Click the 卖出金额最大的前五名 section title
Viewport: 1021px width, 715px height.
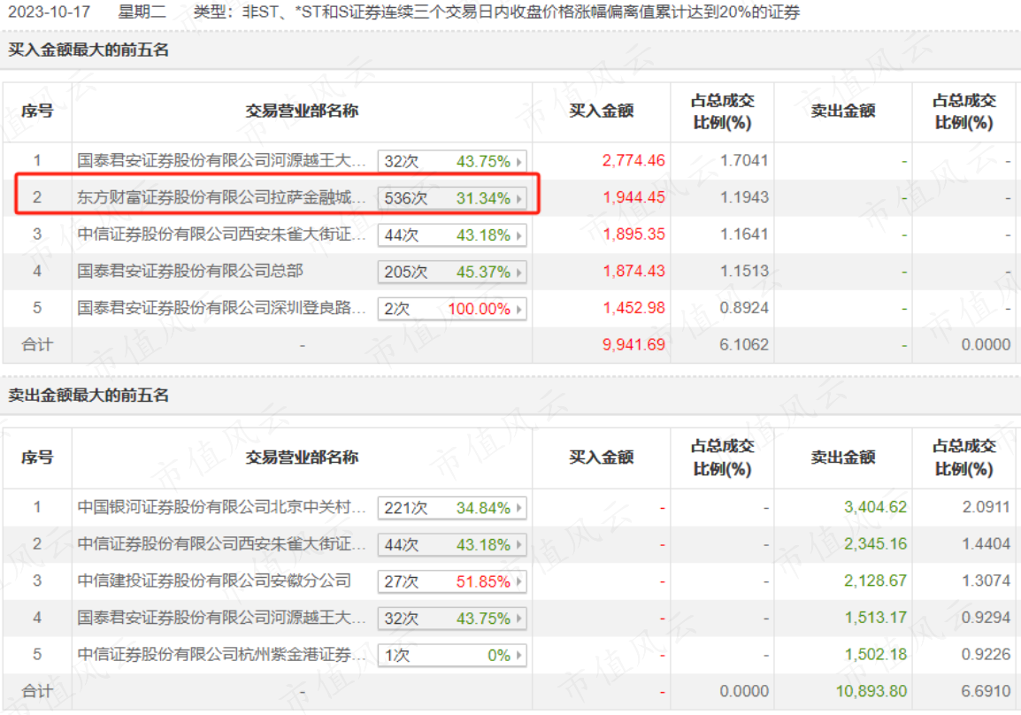click(x=88, y=396)
